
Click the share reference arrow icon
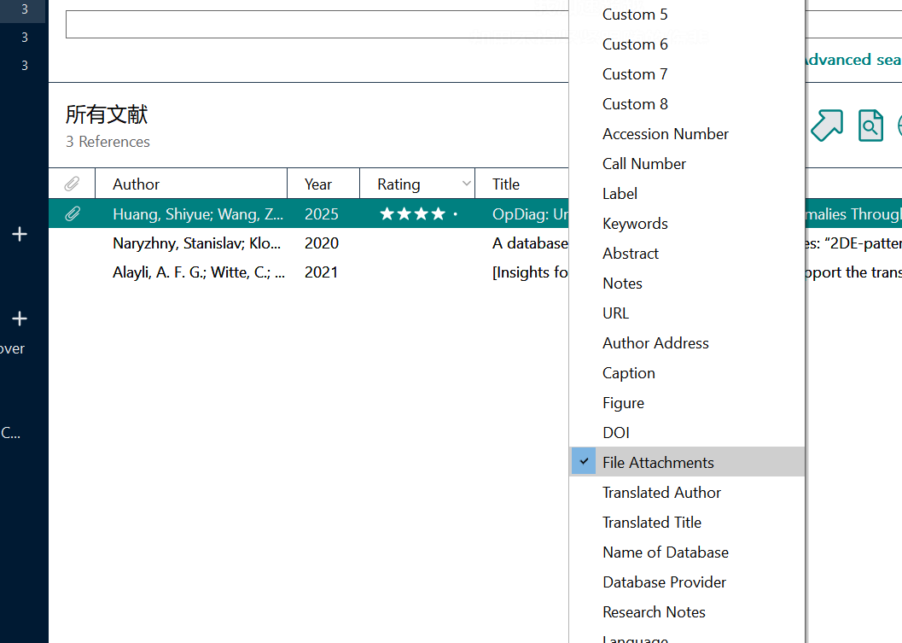click(x=827, y=125)
